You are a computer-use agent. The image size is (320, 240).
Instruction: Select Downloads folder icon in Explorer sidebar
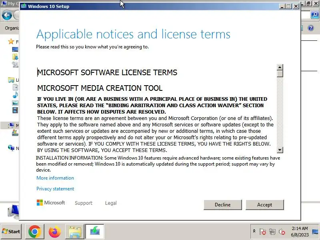[x=15, y=57]
